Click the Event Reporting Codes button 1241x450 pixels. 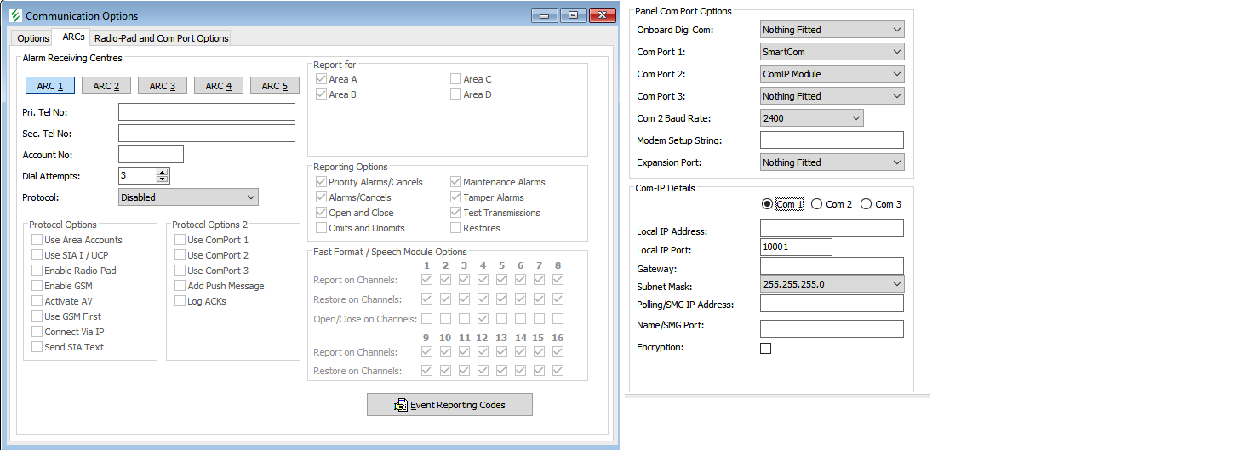pyautogui.click(x=449, y=405)
